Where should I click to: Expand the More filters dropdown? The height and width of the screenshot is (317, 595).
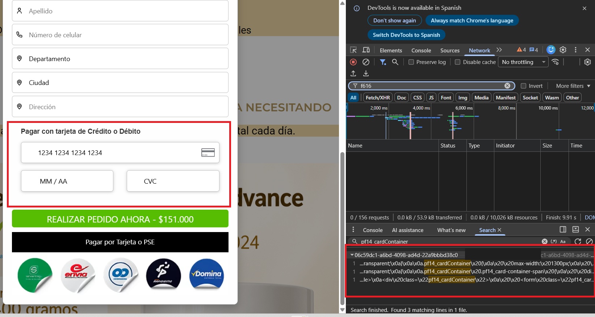click(x=573, y=86)
